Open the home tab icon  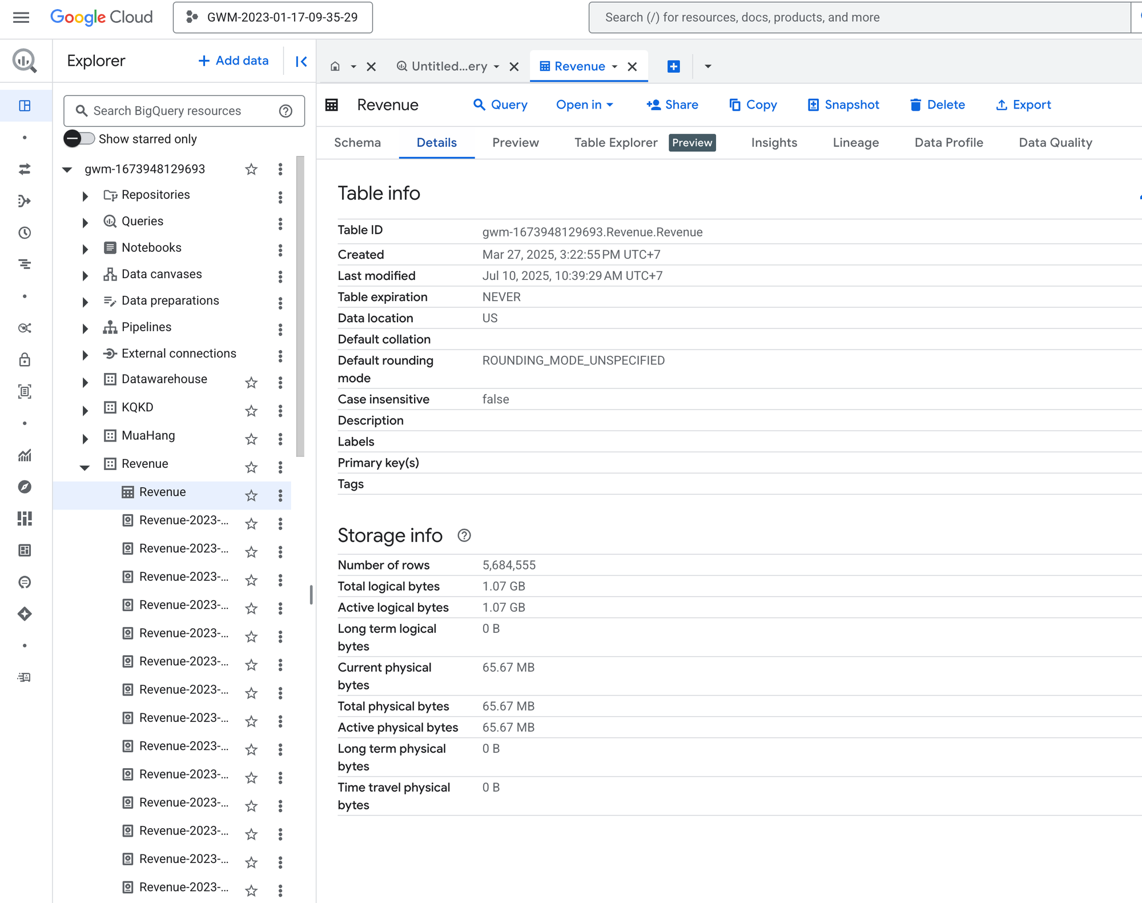coord(335,66)
